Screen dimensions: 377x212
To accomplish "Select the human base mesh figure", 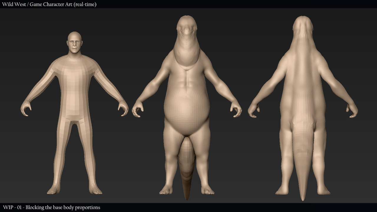I will coord(75,113).
